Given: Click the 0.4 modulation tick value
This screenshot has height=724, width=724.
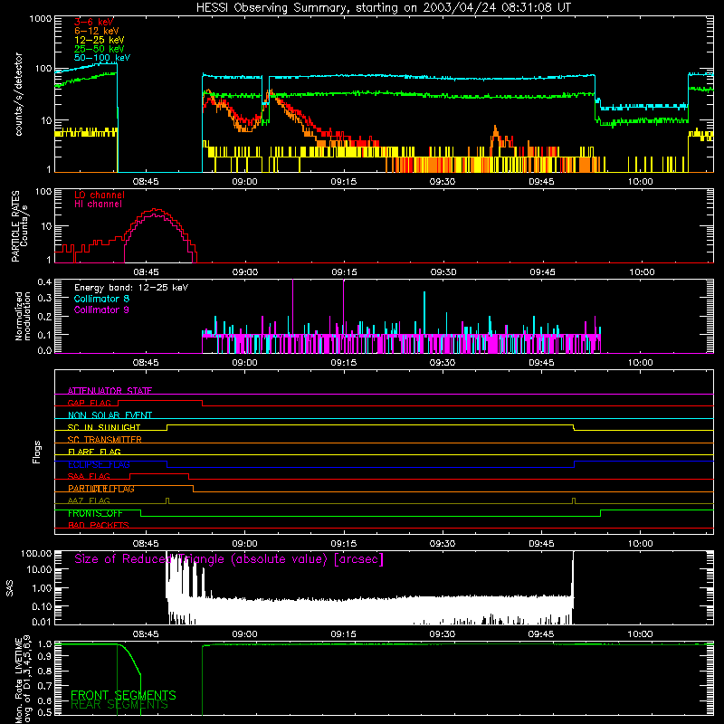Looking at the screenshot, I should [44, 282].
